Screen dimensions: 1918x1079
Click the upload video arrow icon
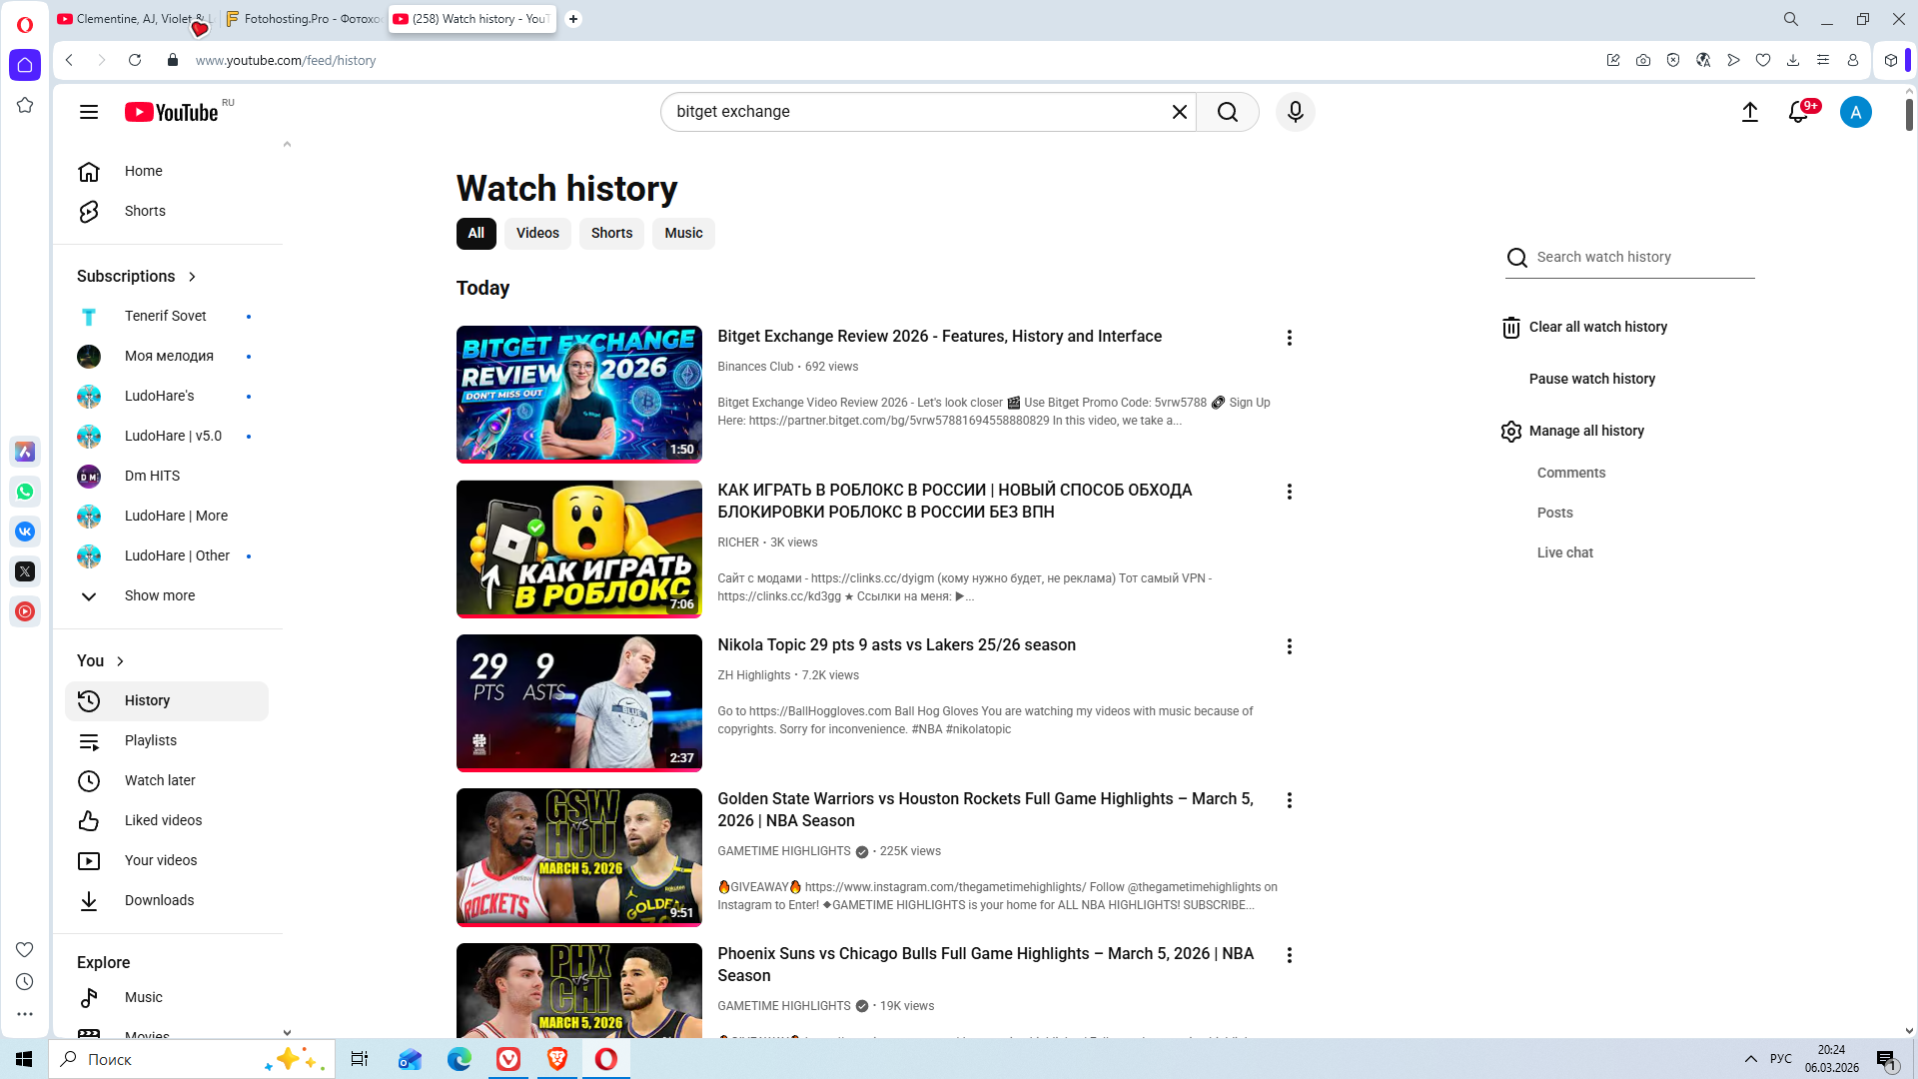(x=1749, y=112)
